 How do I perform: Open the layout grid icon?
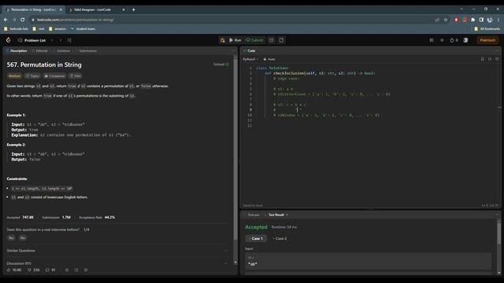pyautogui.click(x=432, y=40)
